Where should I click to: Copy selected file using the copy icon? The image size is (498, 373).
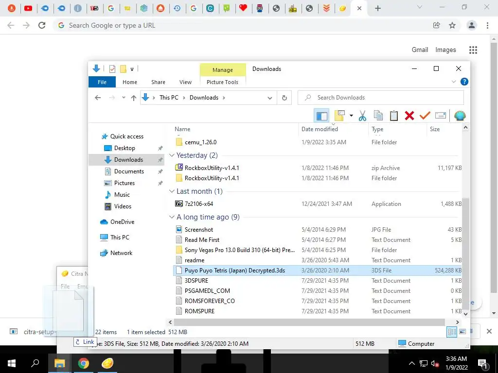(x=378, y=116)
